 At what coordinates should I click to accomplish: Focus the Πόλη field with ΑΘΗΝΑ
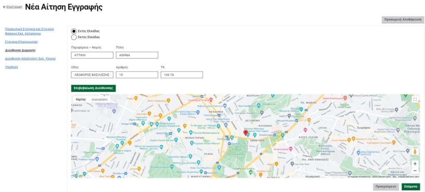[137, 55]
